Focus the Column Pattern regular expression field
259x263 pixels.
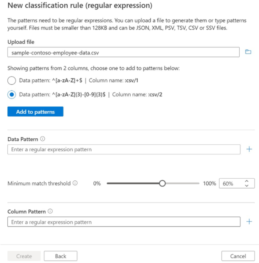124,222
